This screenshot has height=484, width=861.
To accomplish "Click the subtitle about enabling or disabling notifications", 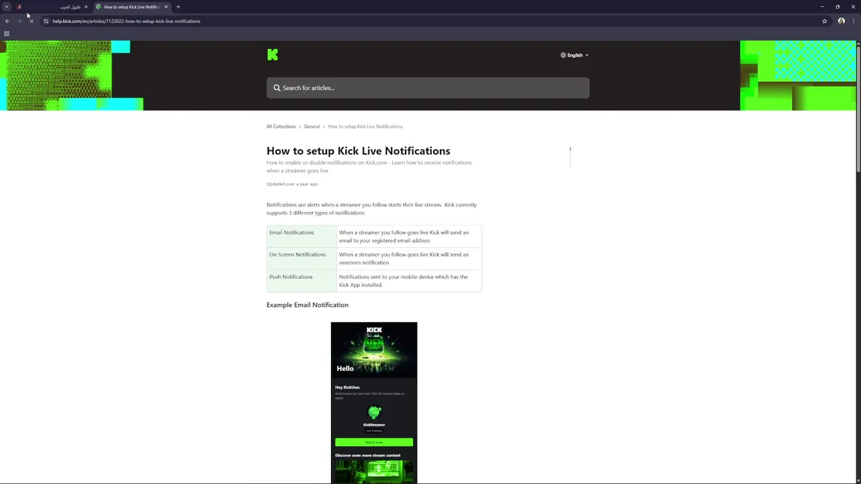I will pyautogui.click(x=369, y=167).
